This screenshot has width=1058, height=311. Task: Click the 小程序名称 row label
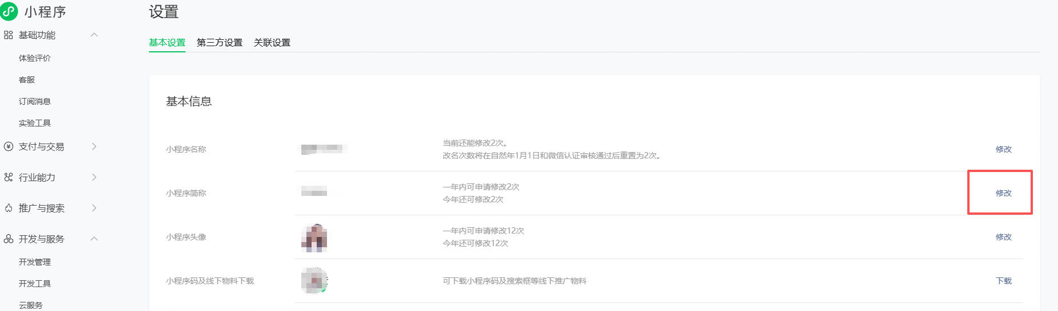(x=186, y=149)
